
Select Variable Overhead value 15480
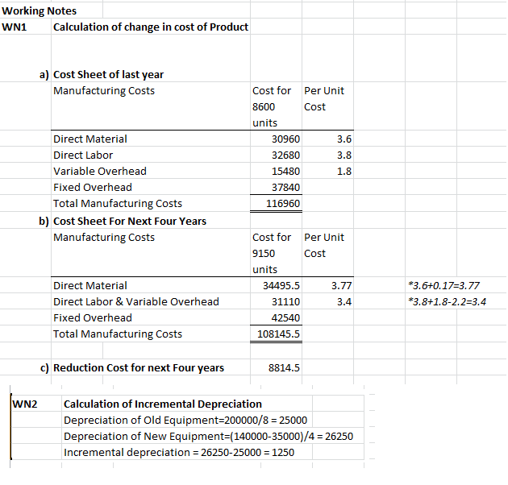click(285, 172)
